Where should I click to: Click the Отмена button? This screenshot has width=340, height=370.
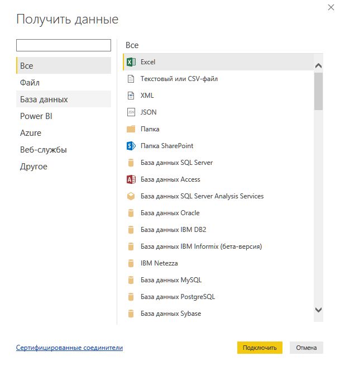pos(307,348)
